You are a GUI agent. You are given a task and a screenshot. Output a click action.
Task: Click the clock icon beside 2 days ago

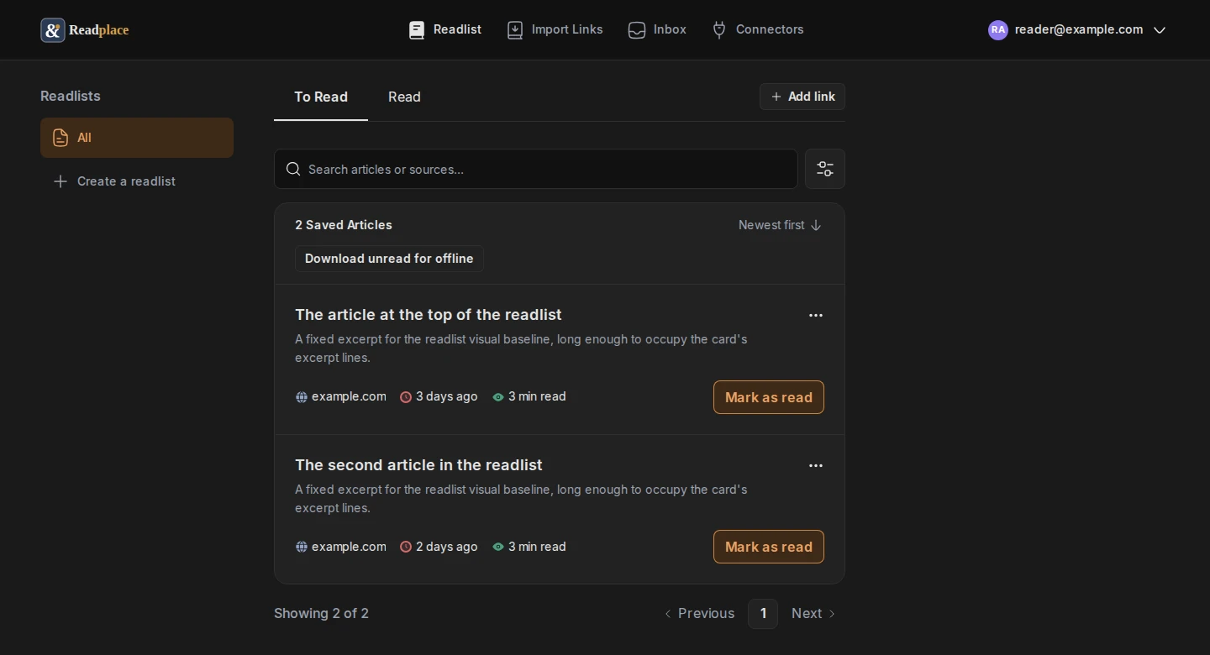pos(406,547)
